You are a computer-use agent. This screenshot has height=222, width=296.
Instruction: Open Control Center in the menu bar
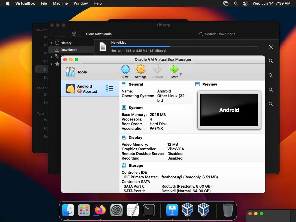[245, 3]
